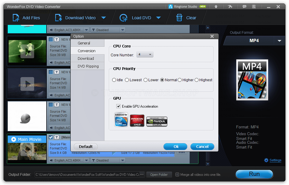Expand the Load DVD dropdown arrow
The image size is (289, 185).
point(158,18)
